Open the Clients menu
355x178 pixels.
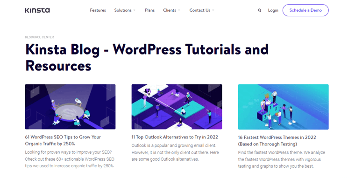(x=170, y=10)
